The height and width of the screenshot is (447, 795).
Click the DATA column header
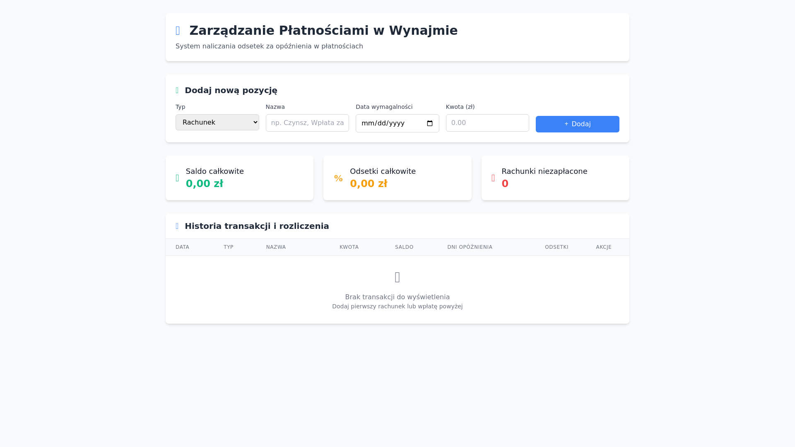(x=182, y=247)
